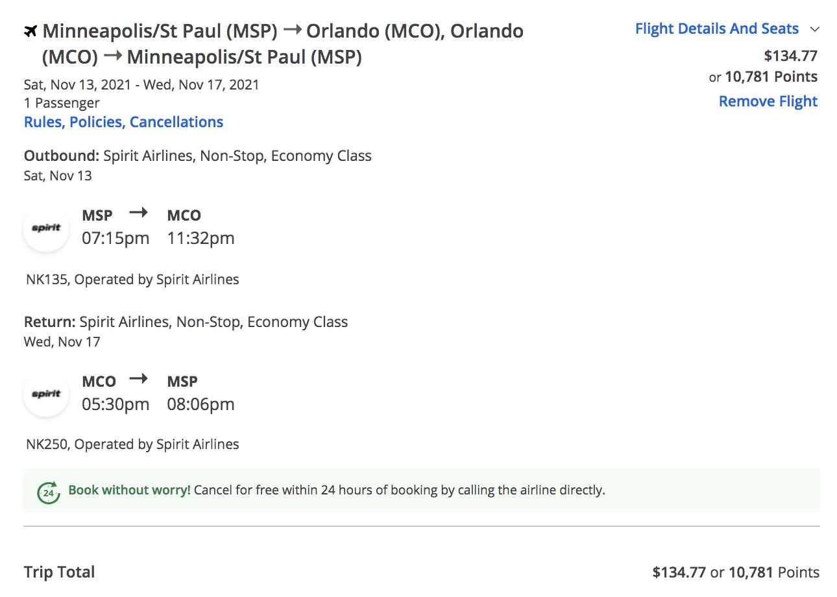
Task: Remove this flight from the booking
Action: 768,101
